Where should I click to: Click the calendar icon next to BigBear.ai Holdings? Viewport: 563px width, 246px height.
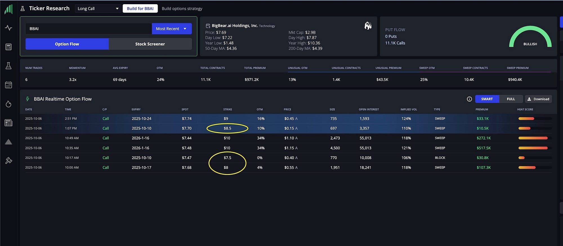pyautogui.click(x=208, y=26)
